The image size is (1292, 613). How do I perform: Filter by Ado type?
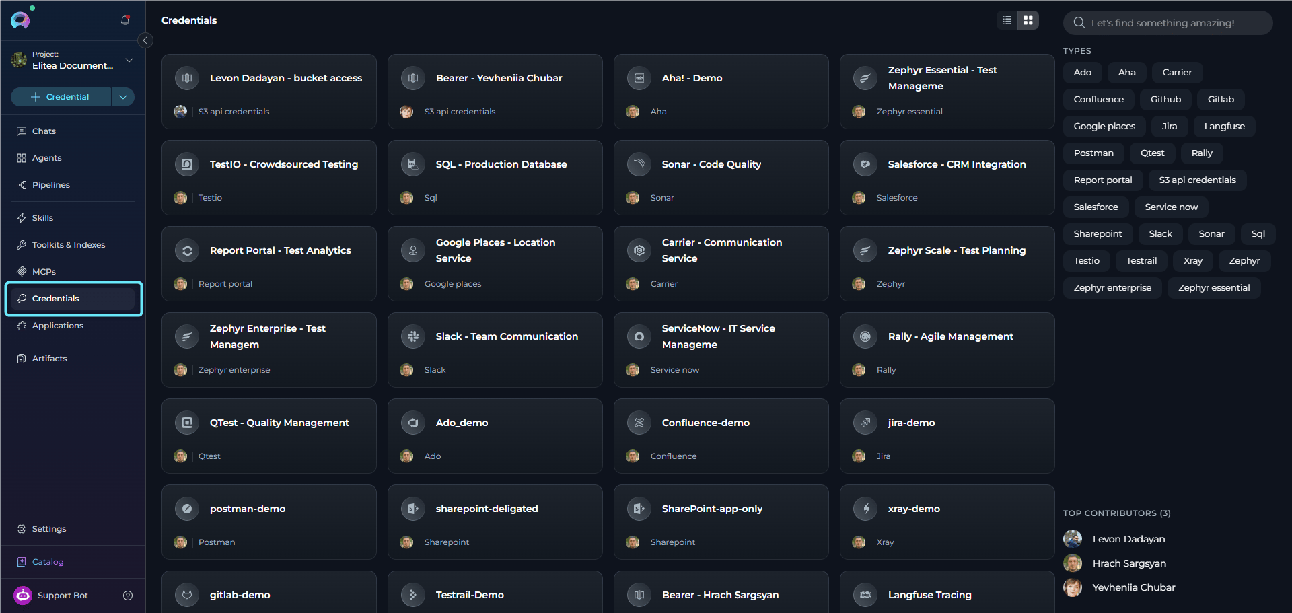click(x=1082, y=73)
